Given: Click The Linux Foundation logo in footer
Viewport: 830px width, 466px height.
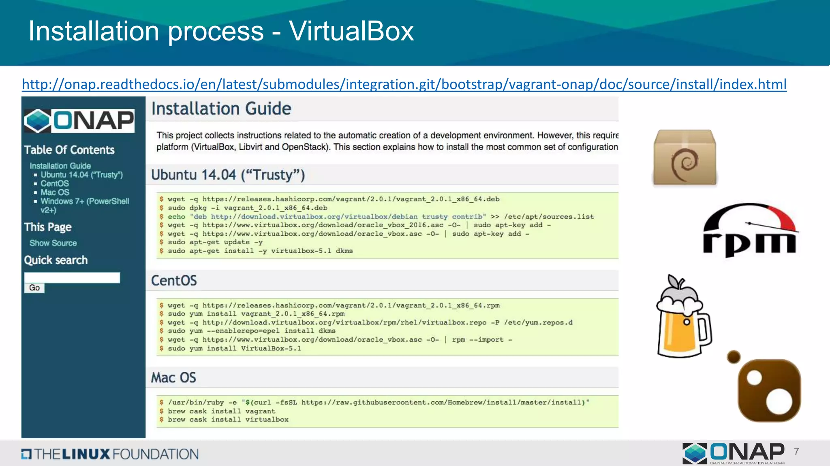Looking at the screenshot, I should 110,454.
